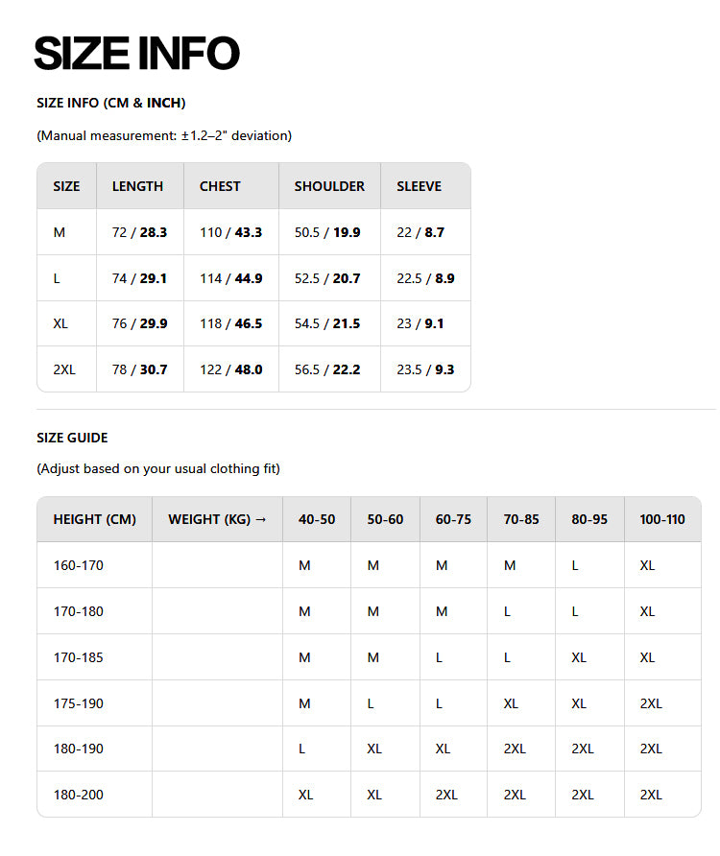The width and height of the screenshot is (720, 856).
Task: Click the 180-200 height row label
Action: [x=78, y=795]
